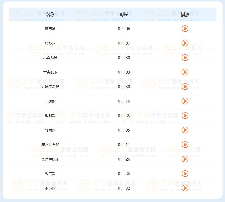Play the 桂枝汤 audio clip
This screenshot has width=225, height=202.
click(185, 43)
